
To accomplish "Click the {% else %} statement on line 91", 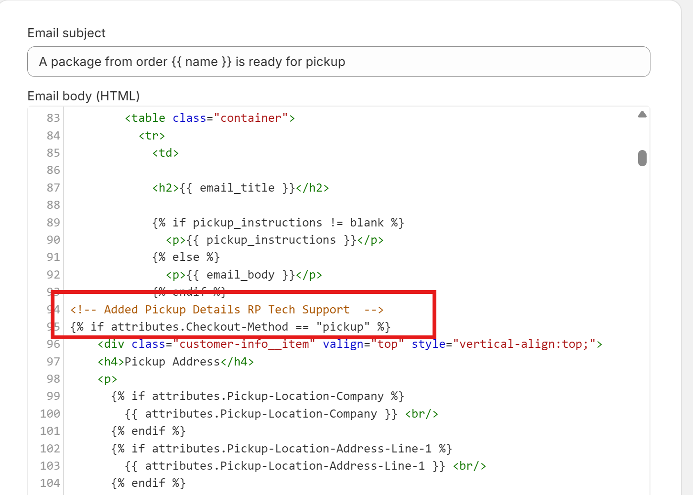I will [x=186, y=257].
